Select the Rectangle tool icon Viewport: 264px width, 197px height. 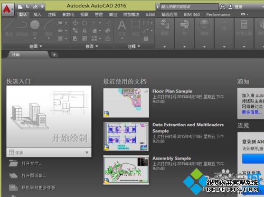(x=60, y=23)
